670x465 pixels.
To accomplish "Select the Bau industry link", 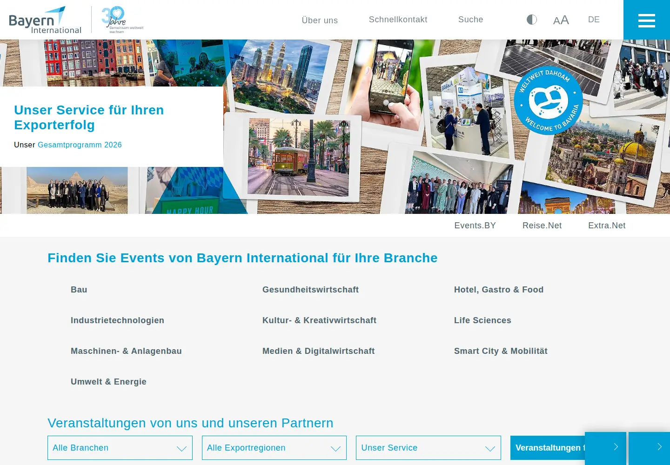I will [79, 290].
